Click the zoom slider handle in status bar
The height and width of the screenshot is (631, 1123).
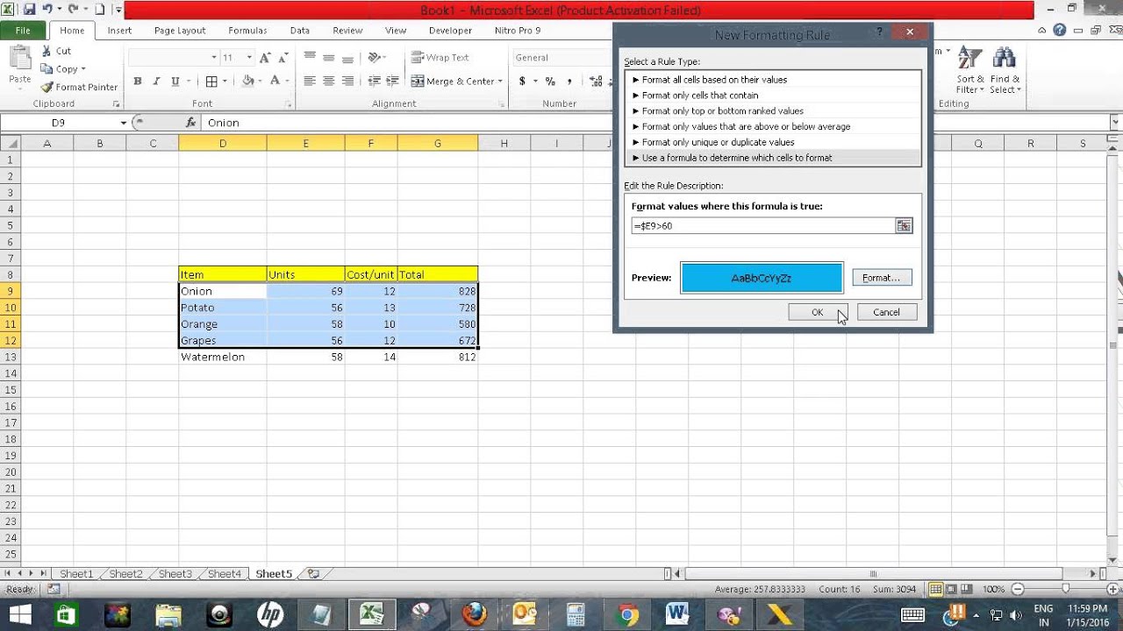coord(1065,589)
